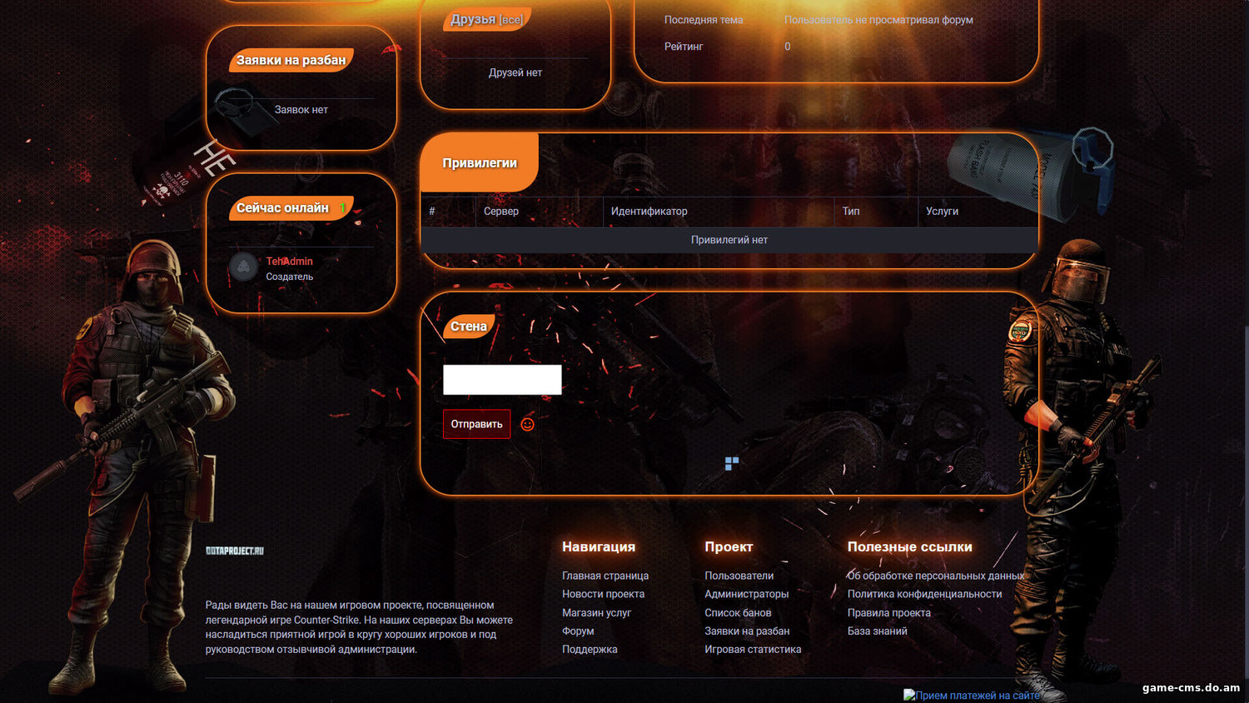Open Новости проекта link
1249x703 pixels.
(x=603, y=594)
